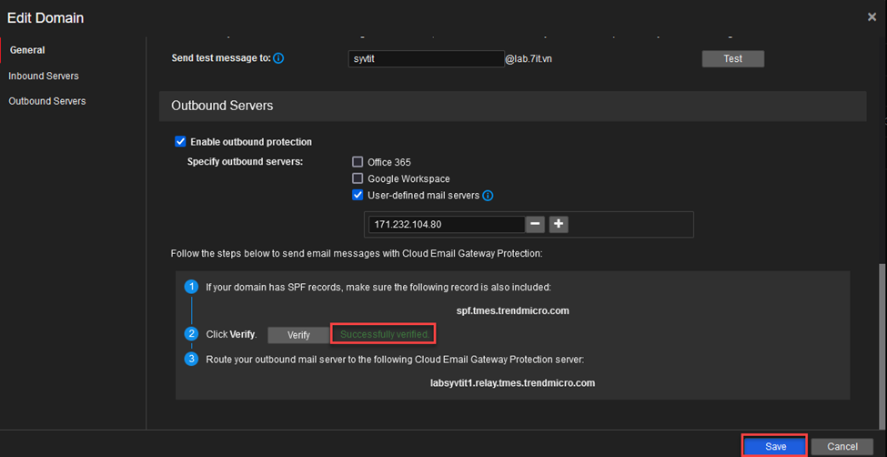Click the step 2 number circle
The width and height of the screenshot is (887, 457).
click(x=192, y=334)
